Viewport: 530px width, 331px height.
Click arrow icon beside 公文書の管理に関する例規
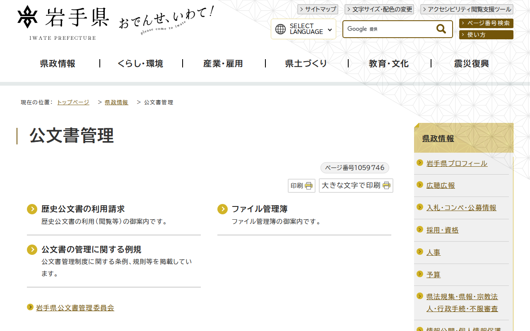click(x=32, y=249)
